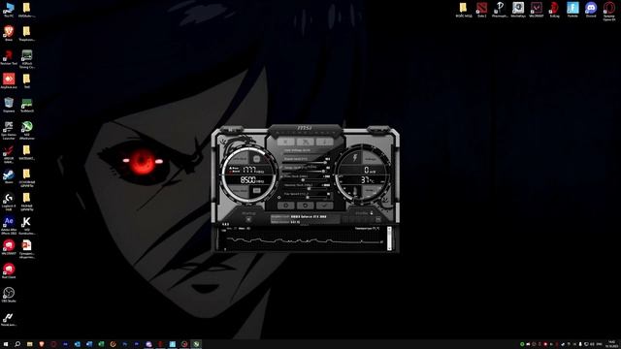
Task: Open AnyDesk desktop icon
Action: 9,80
